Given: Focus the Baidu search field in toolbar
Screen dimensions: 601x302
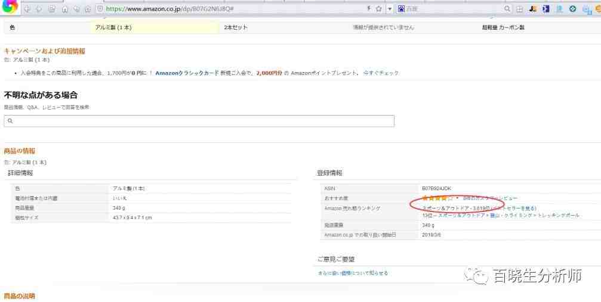Looking at the screenshot, I should [454, 9].
